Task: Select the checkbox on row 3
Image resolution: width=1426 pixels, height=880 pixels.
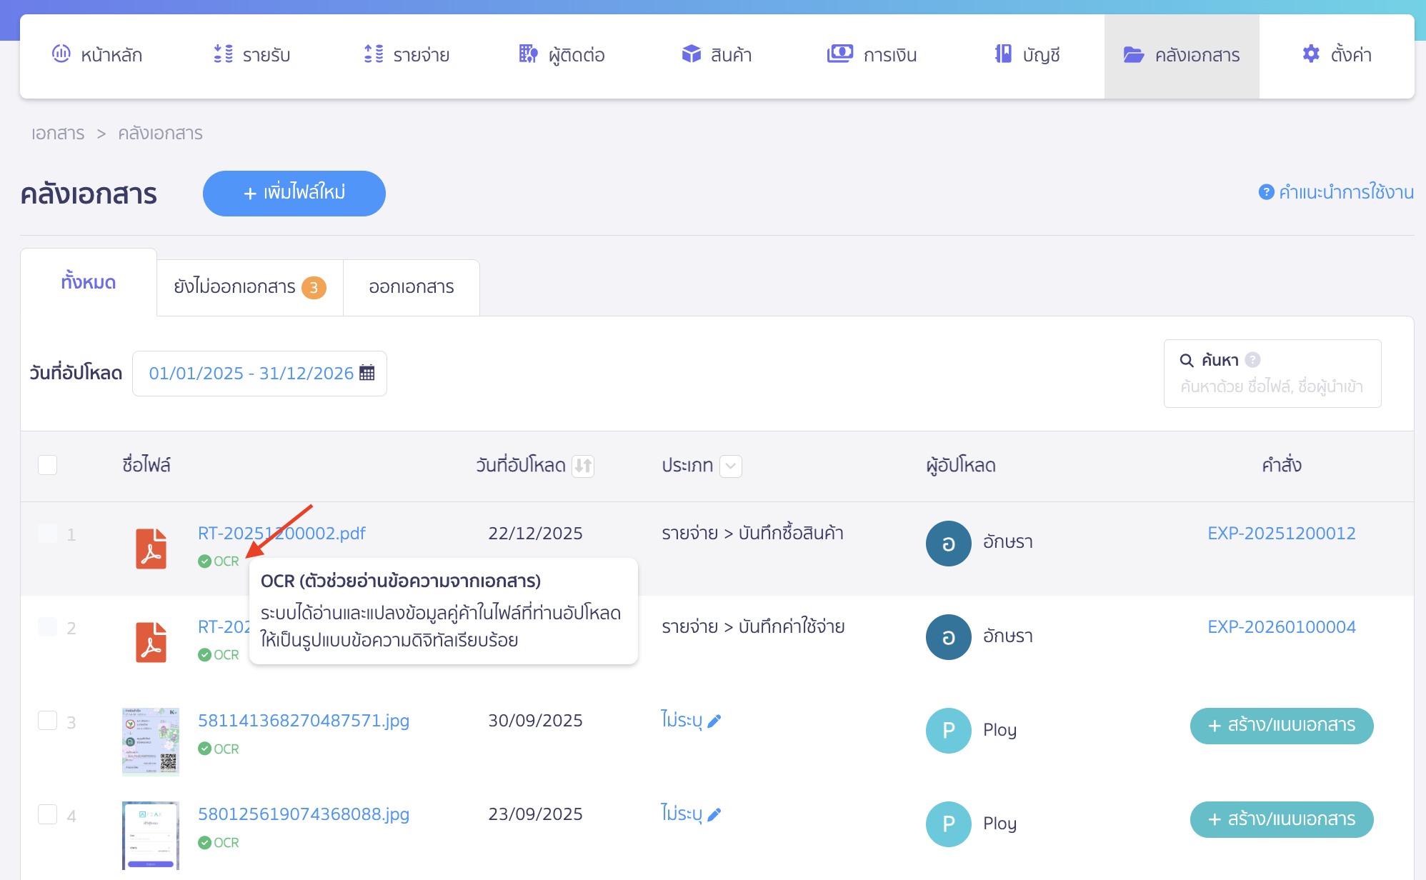Action: 47,721
